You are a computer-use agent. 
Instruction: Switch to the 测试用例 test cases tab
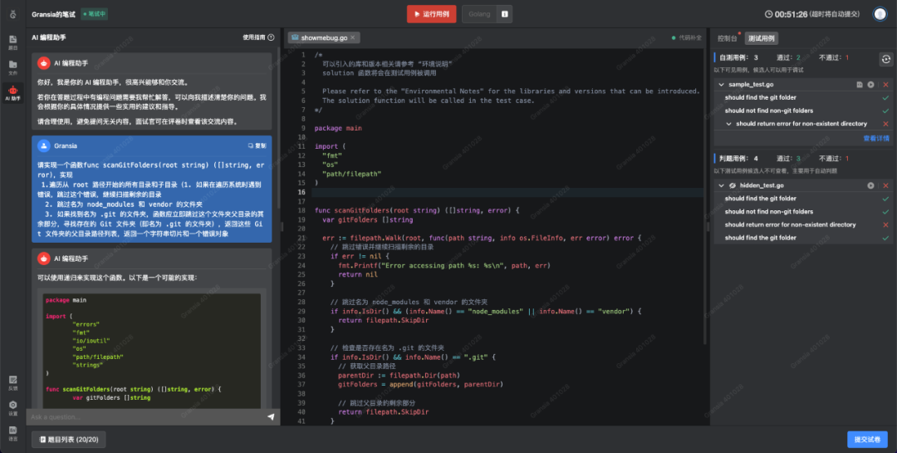761,38
